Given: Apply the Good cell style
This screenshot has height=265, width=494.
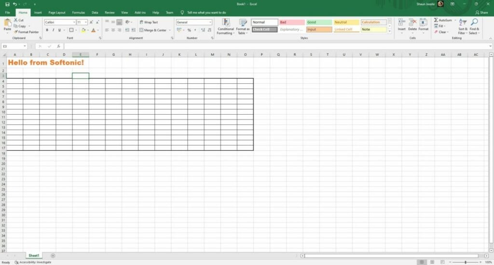Looking at the screenshot, I should tap(319, 22).
